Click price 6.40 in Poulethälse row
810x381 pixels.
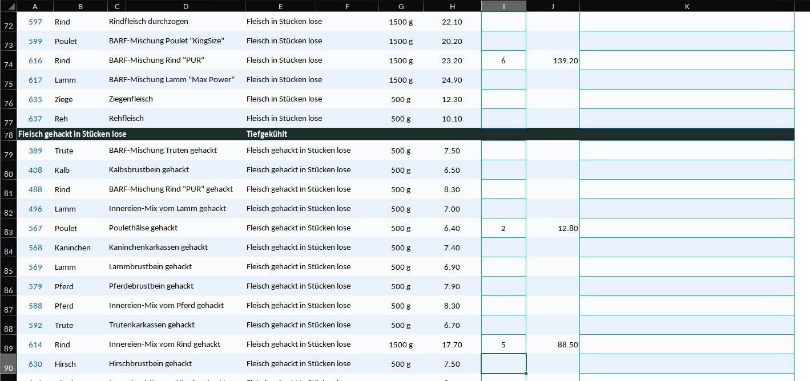click(x=452, y=228)
